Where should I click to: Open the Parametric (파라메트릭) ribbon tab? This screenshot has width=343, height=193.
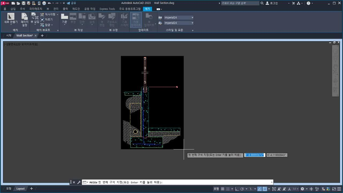(x=36, y=9)
